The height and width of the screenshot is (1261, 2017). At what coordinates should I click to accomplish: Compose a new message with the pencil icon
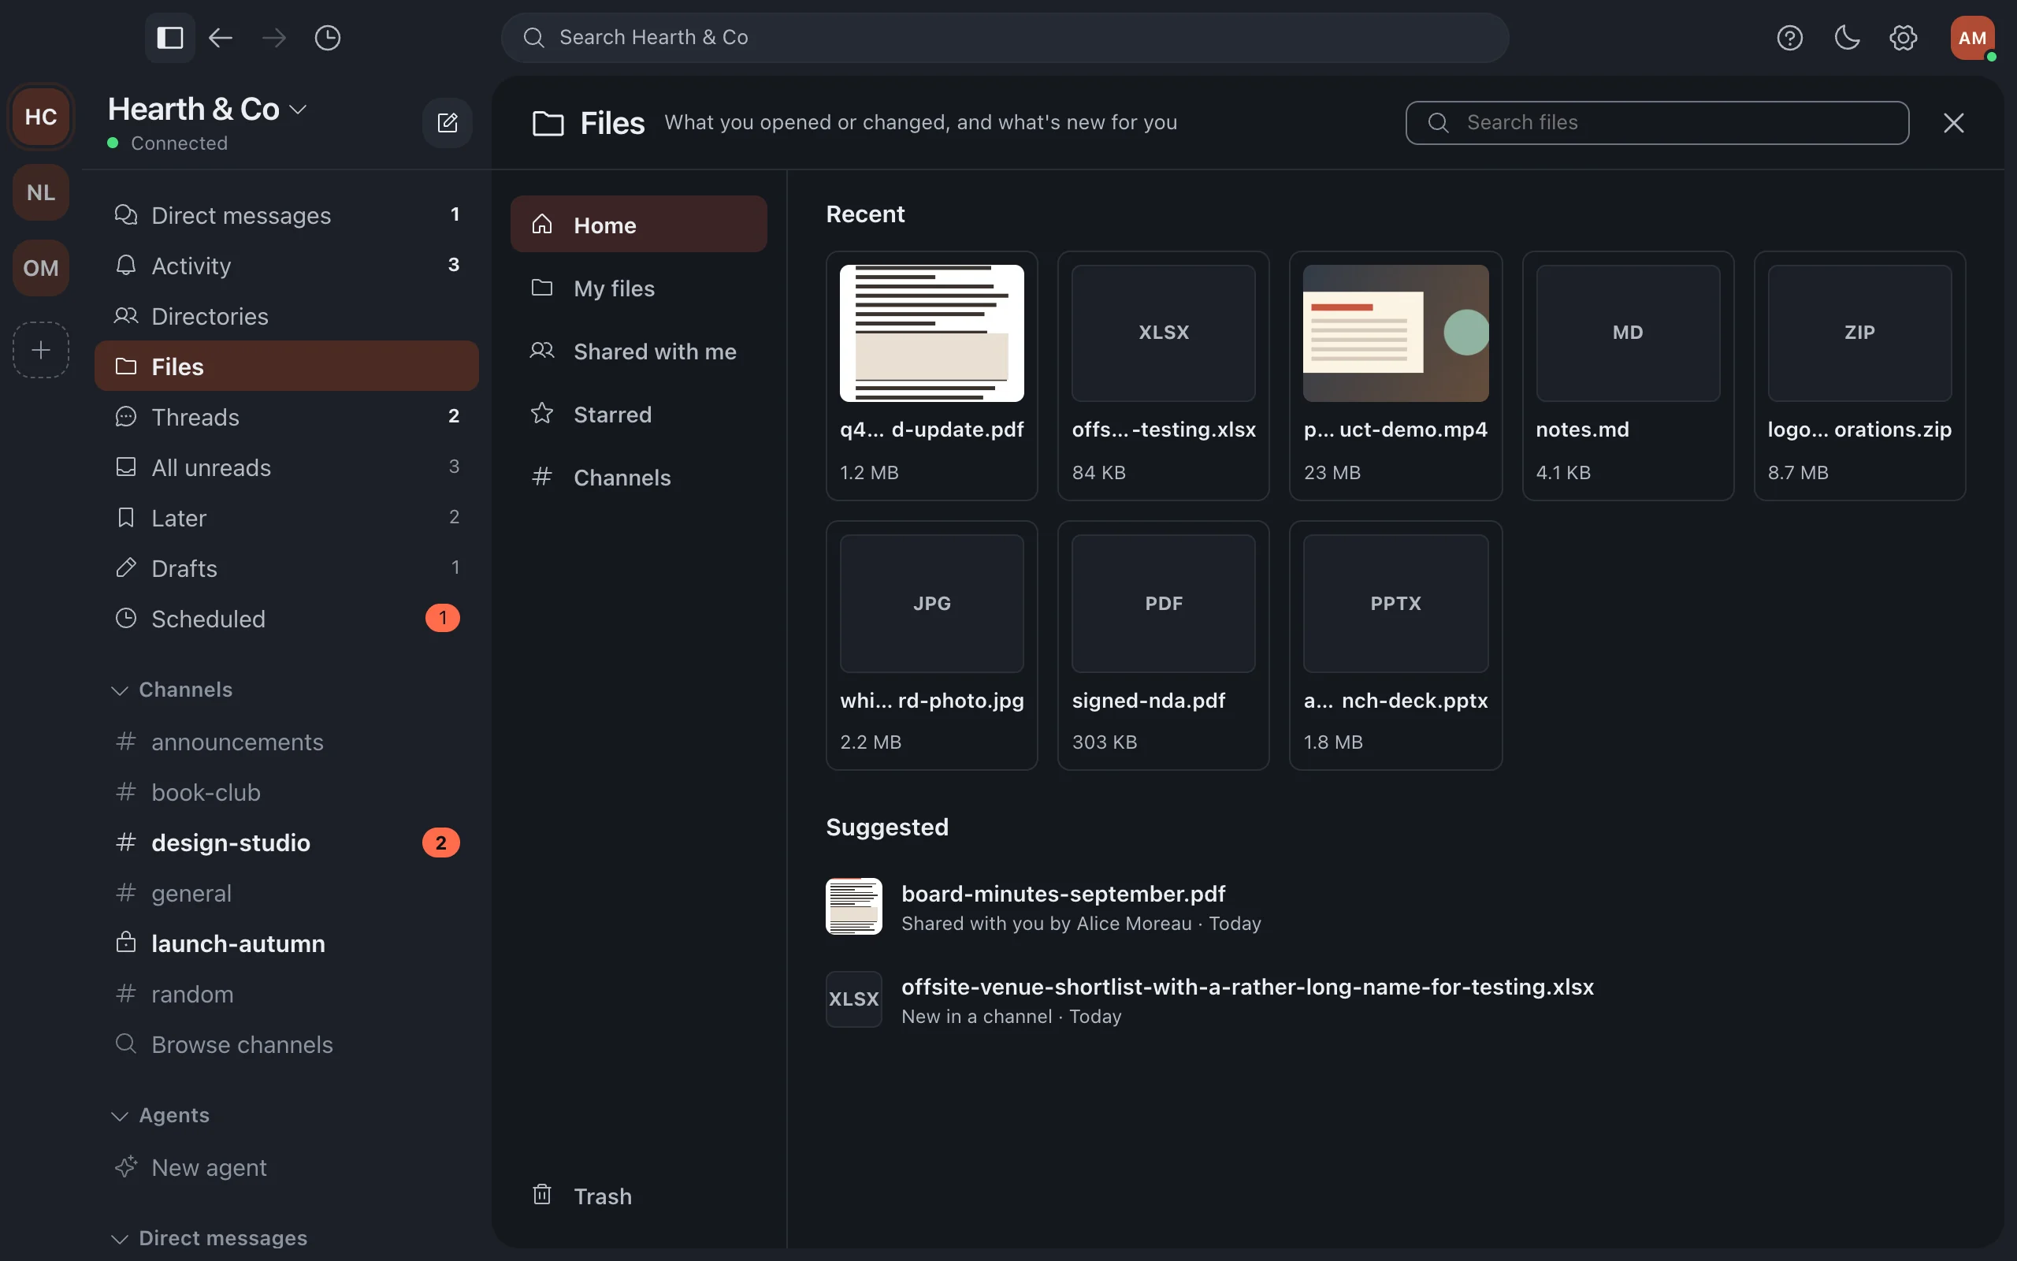coord(448,123)
